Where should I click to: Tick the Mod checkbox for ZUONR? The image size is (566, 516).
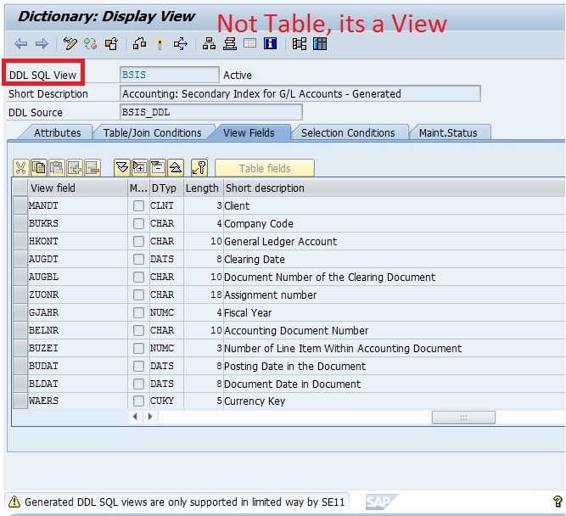pos(138,294)
